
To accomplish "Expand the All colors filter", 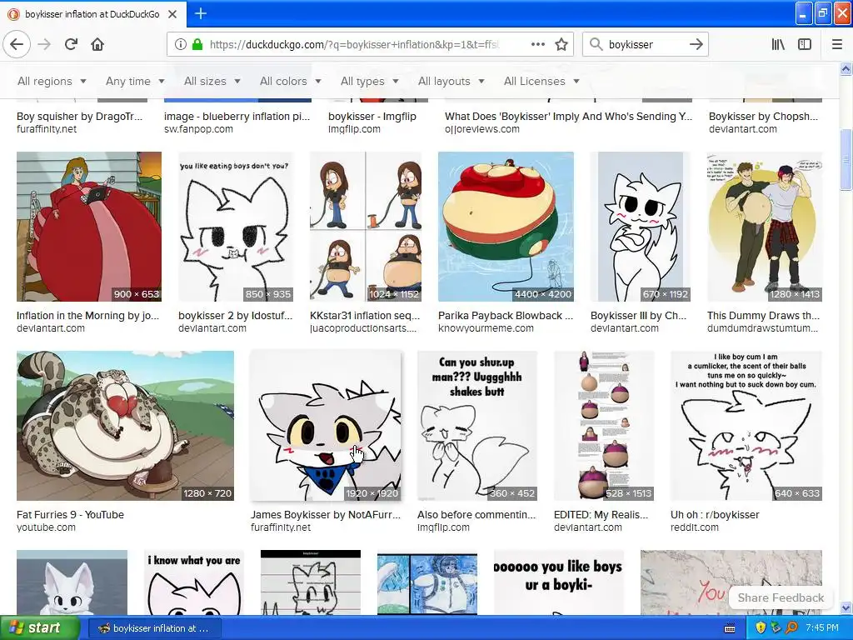I will (291, 81).
